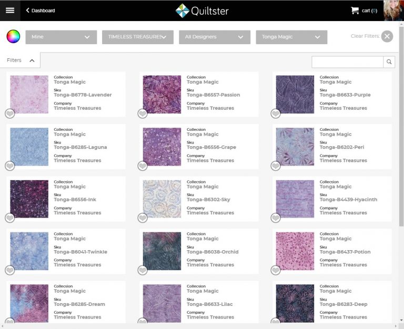Screen dimensions: 404x329
Task: Select the Tonga-B6778-Lavender fabric swatch
Action: click(29, 94)
